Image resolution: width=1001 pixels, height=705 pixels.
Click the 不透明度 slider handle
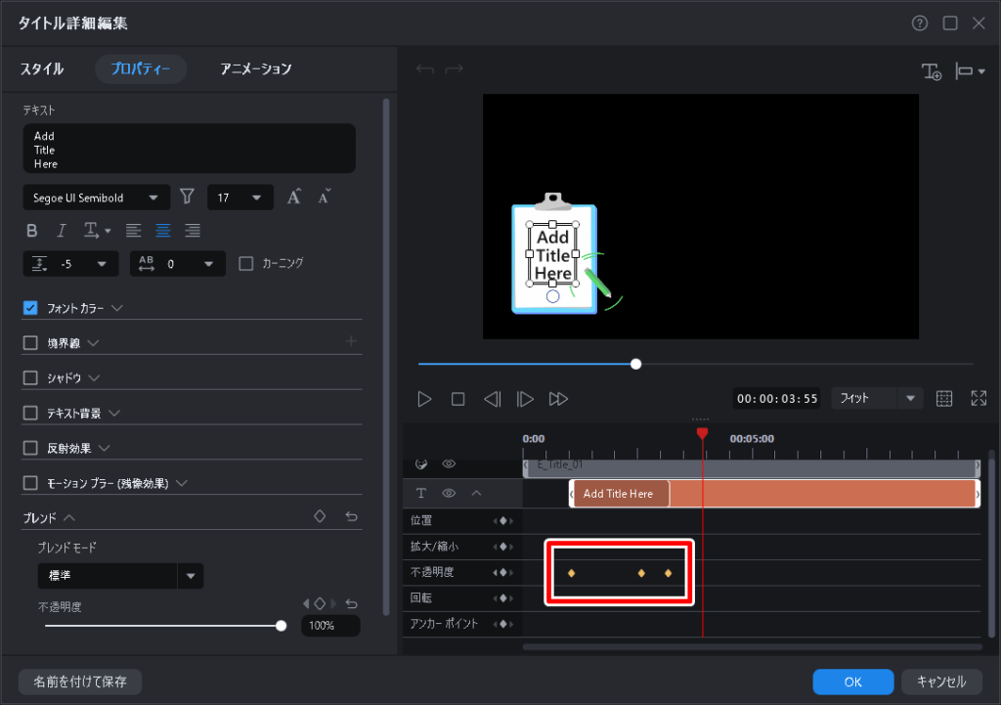(x=282, y=626)
